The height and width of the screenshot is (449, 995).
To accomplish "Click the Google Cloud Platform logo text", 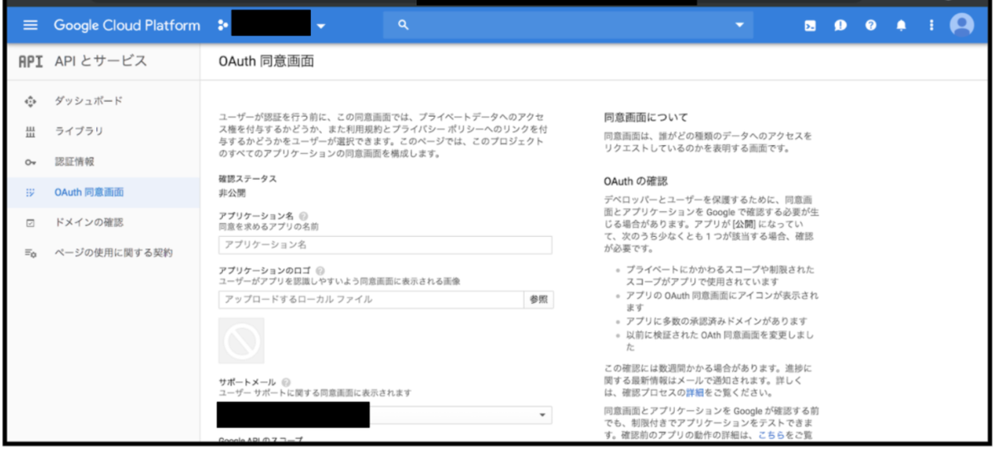I will (x=127, y=25).
